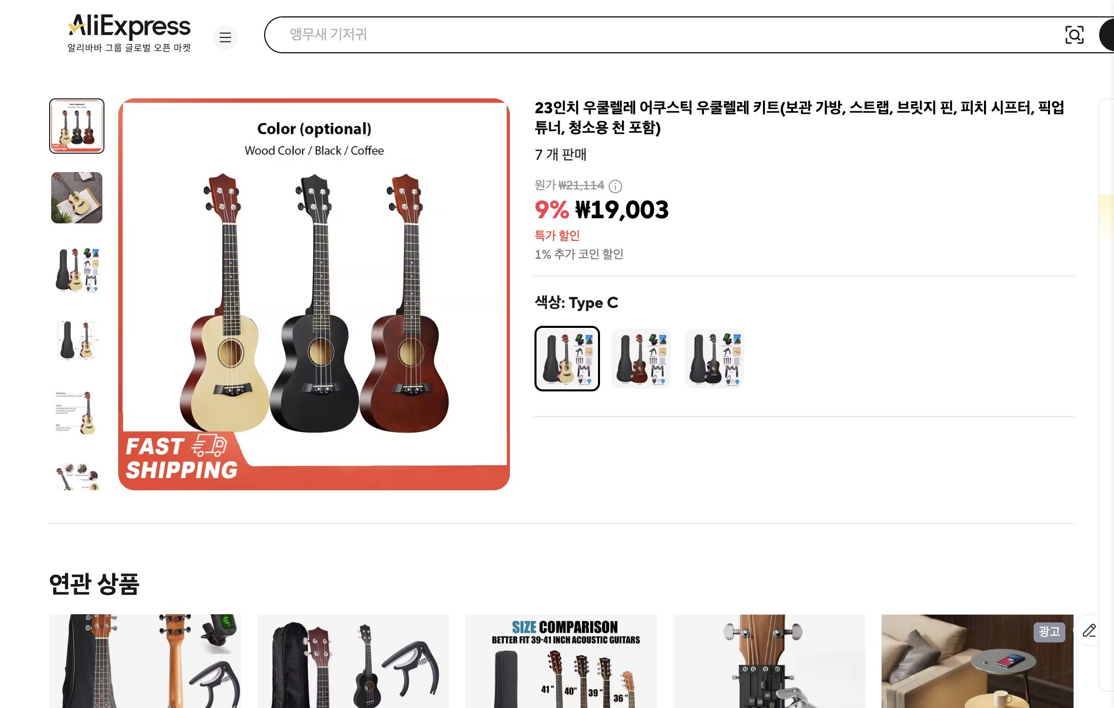Open the guitar capo related product
The height and width of the screenshot is (708, 1114).
(353, 661)
